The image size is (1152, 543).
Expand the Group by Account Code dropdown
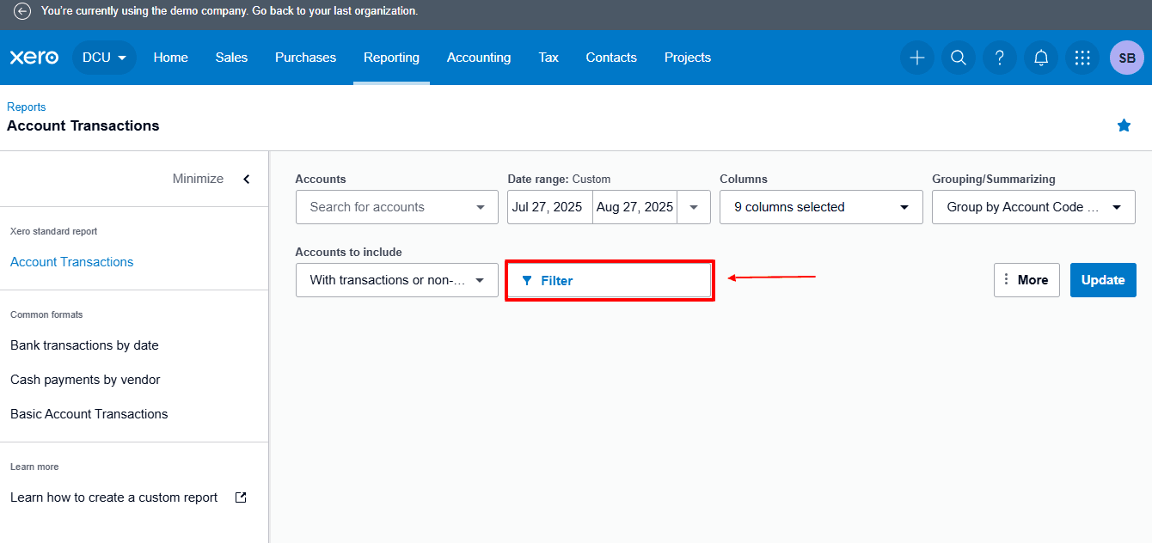(x=1033, y=207)
